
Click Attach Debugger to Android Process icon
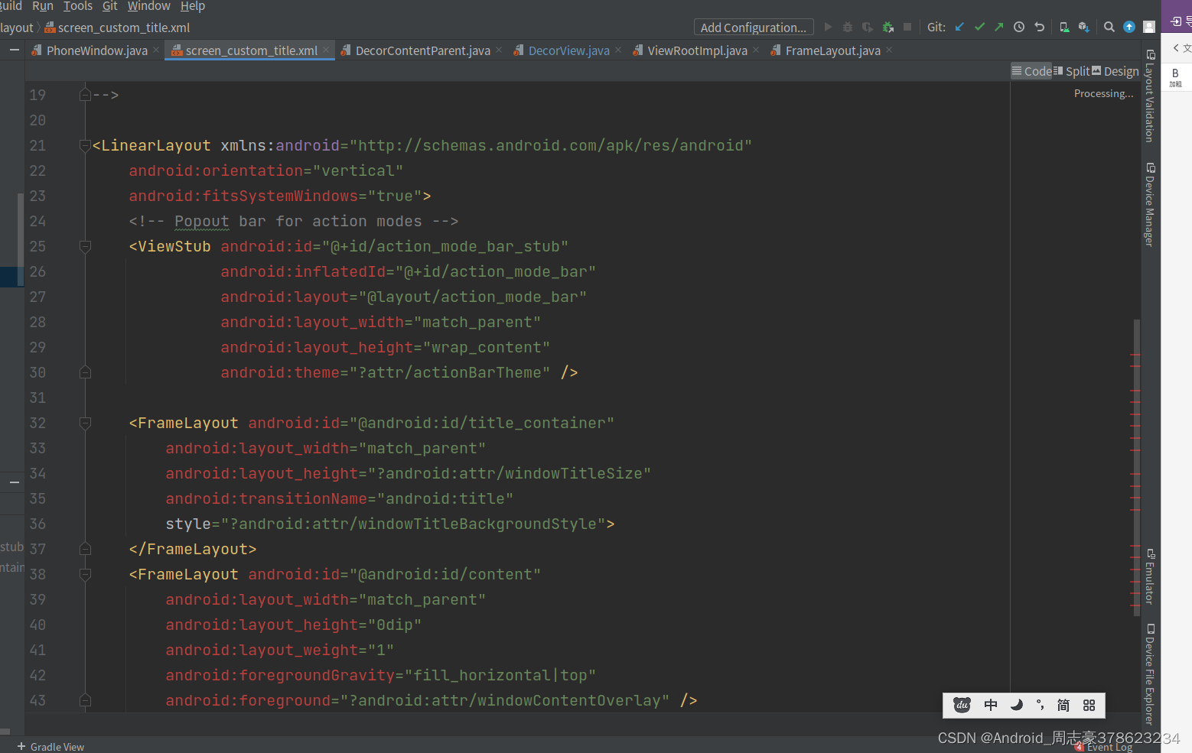point(887,27)
